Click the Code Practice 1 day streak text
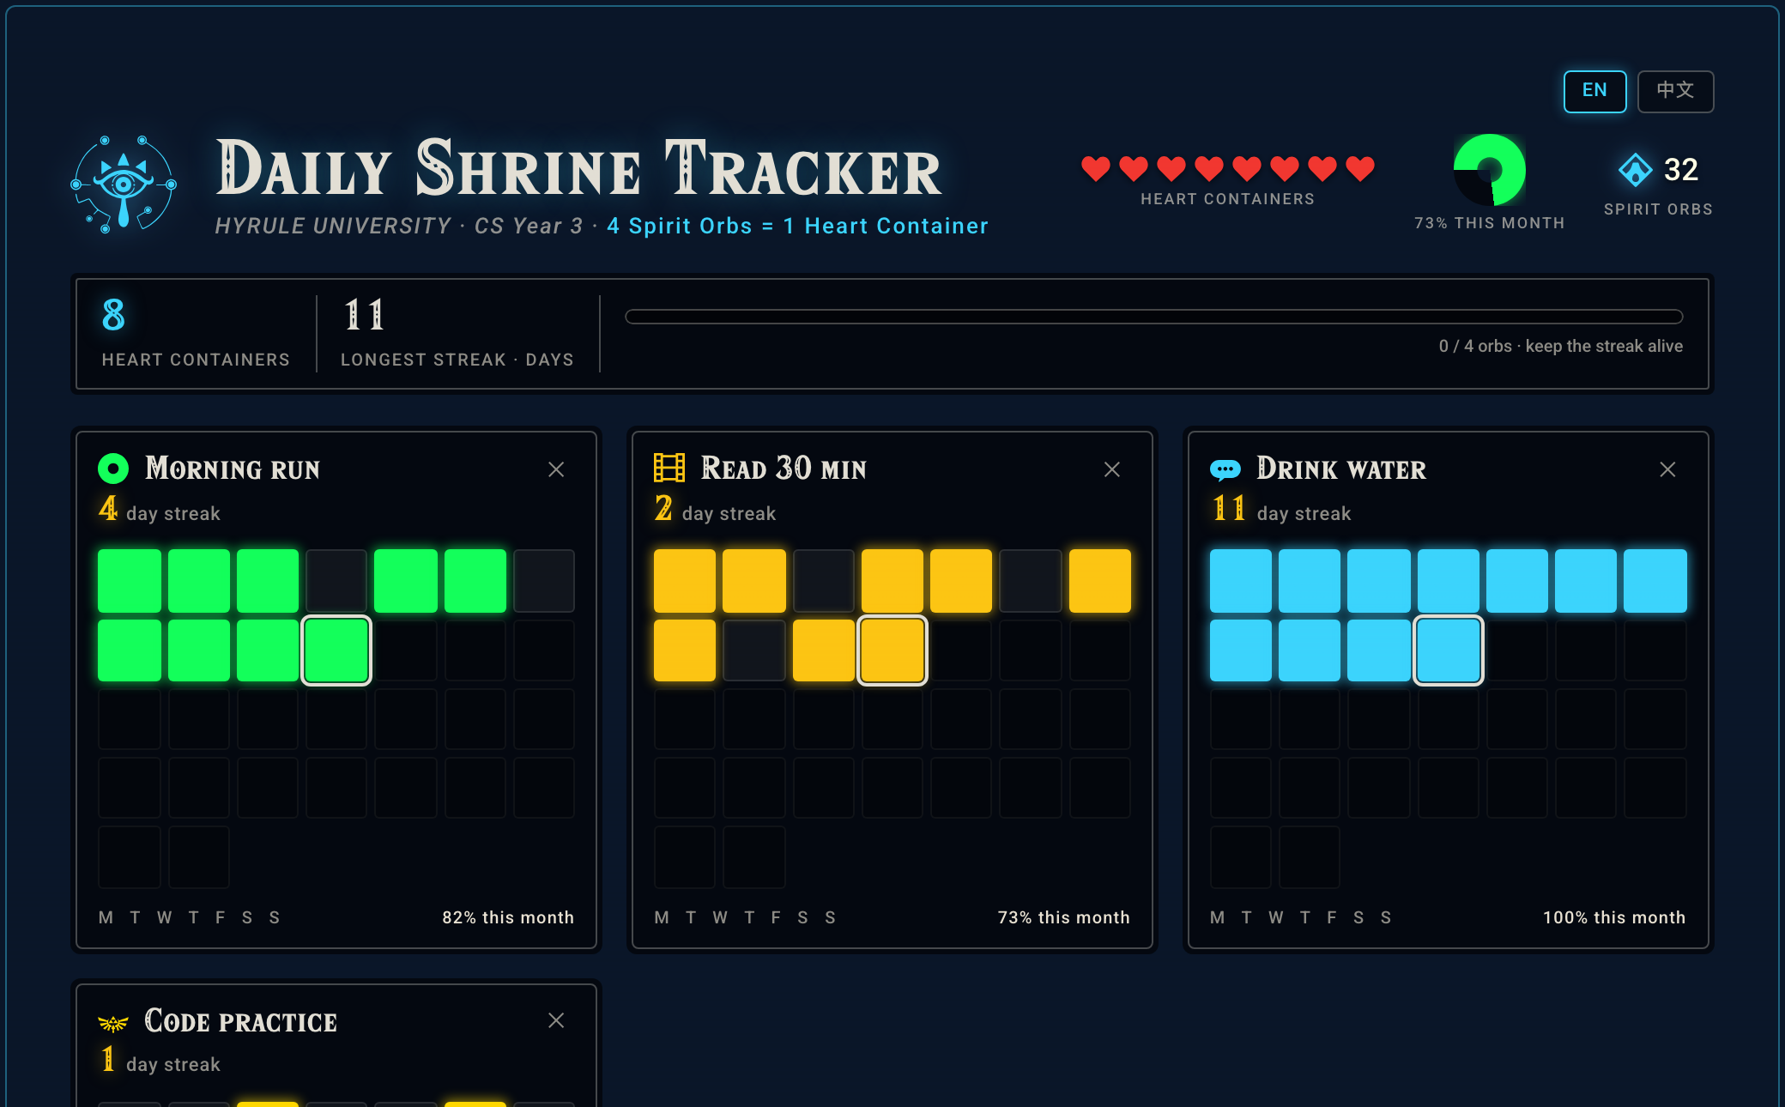Screen dimensions: 1785x1107 pos(160,1061)
